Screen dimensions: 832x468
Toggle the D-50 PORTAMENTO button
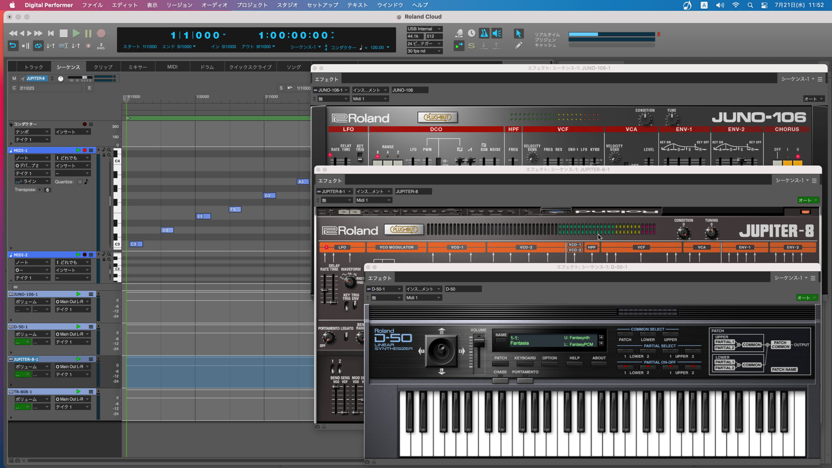pyautogui.click(x=525, y=380)
